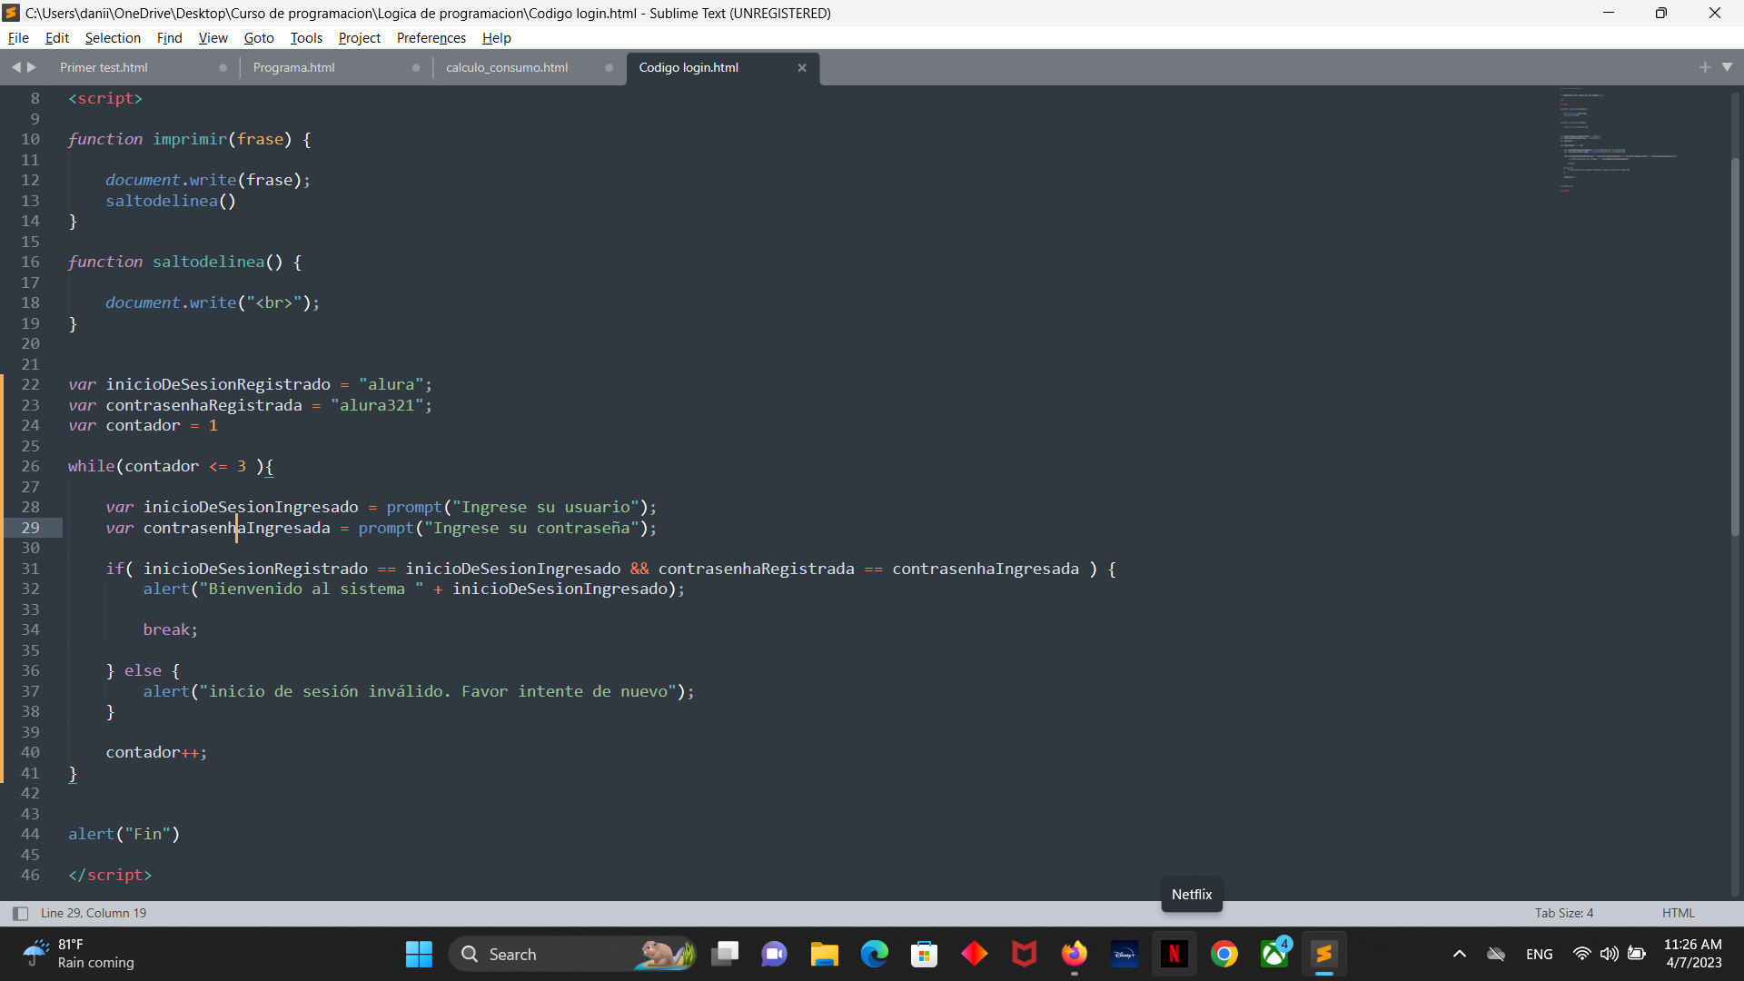1744x981 pixels.
Task: Launch Microsoft Edge from the taskbar
Action: [x=875, y=954]
